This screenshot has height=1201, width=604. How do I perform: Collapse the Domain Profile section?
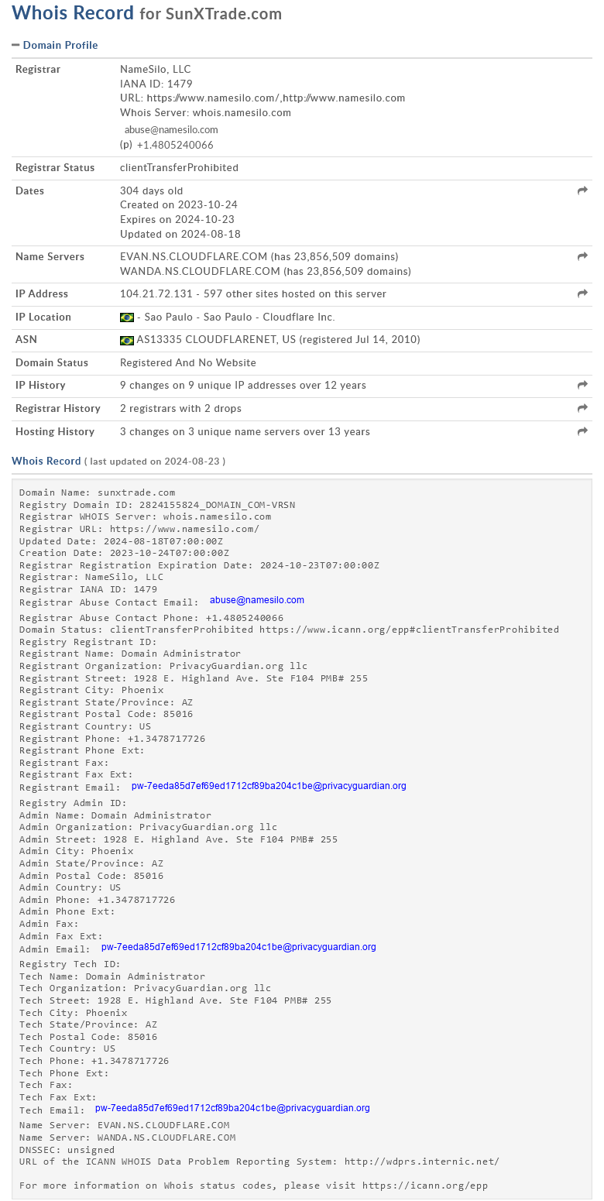pos(15,45)
